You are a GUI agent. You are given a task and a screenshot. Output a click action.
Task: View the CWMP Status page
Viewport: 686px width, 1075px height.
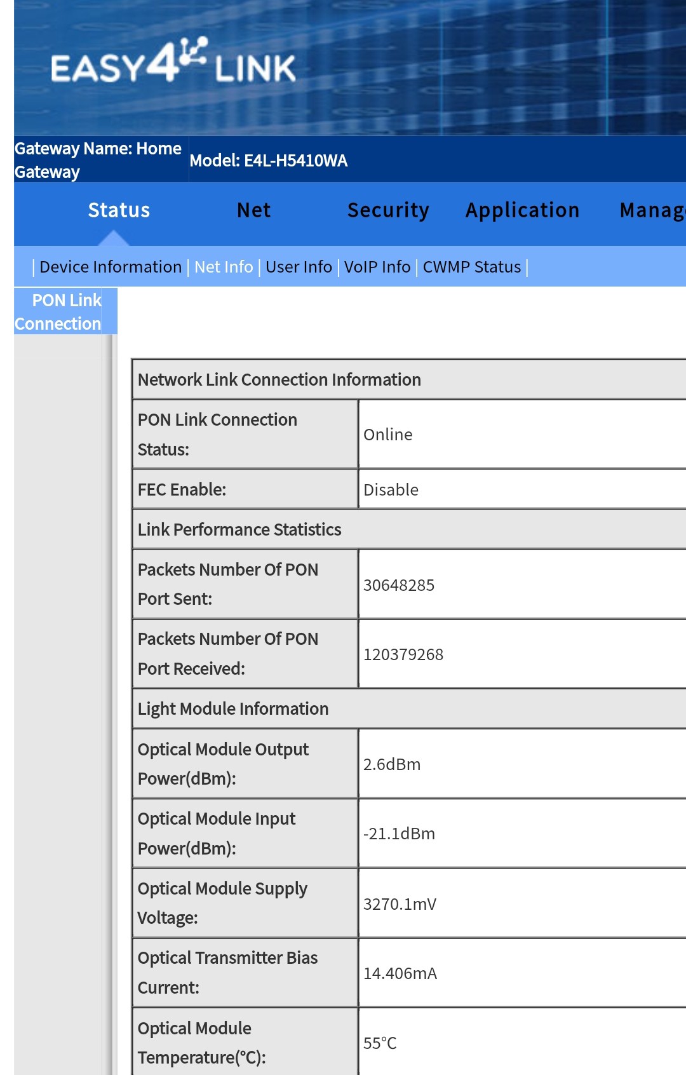(x=472, y=267)
